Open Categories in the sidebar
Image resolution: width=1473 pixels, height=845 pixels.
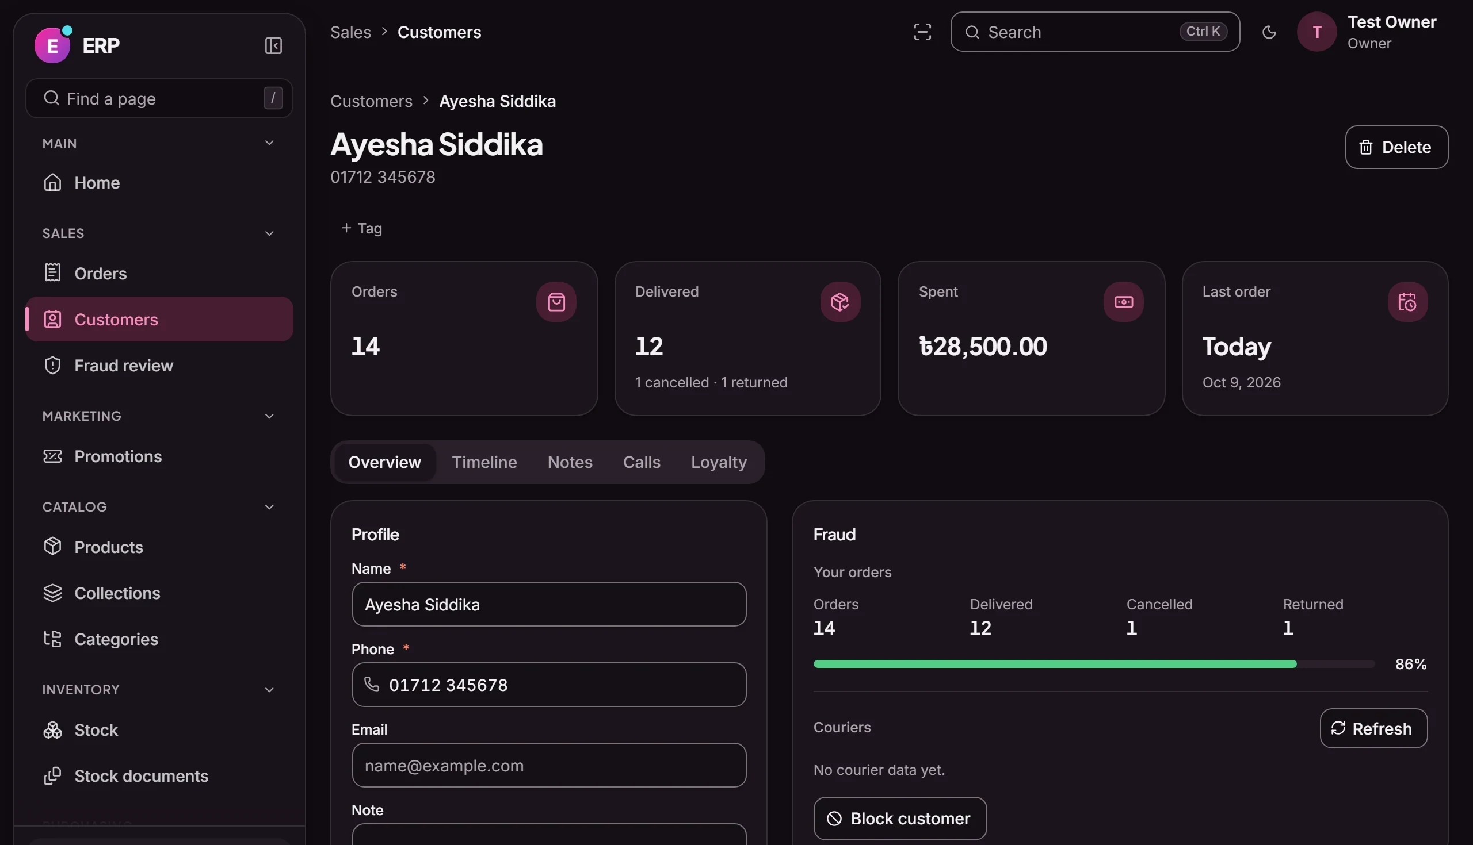click(159, 639)
